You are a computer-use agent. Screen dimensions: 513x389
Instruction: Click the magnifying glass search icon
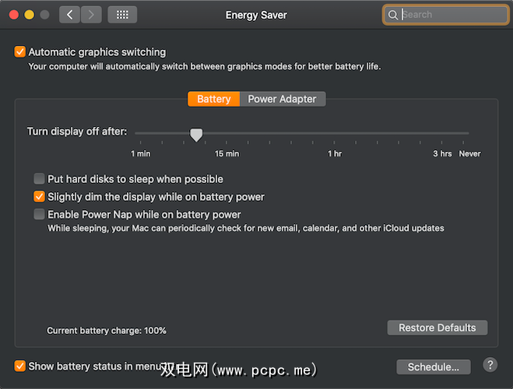coord(393,15)
